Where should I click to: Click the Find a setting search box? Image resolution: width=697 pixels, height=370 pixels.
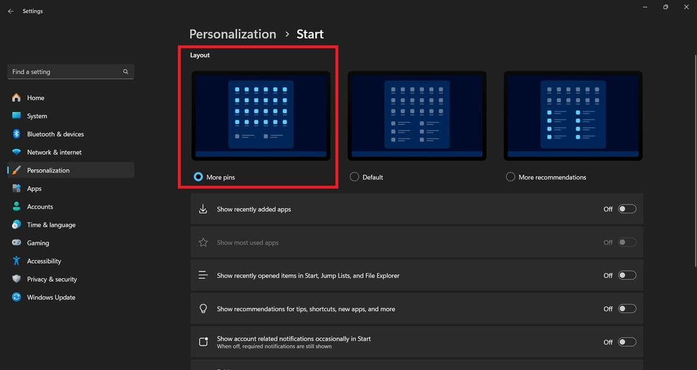click(x=71, y=71)
